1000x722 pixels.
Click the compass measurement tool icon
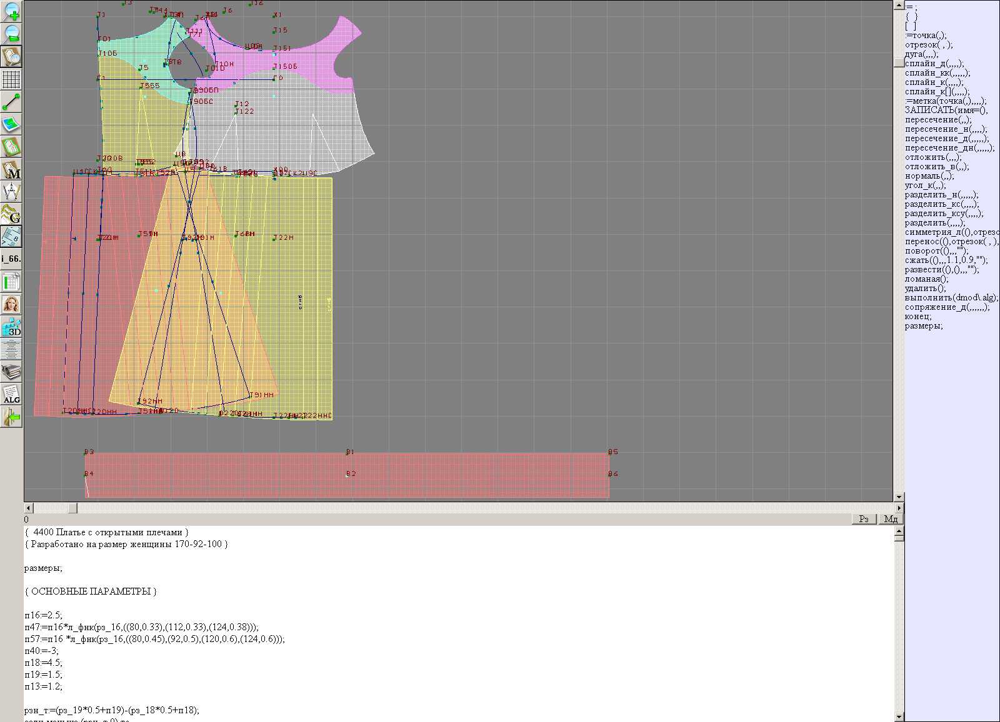click(x=11, y=192)
